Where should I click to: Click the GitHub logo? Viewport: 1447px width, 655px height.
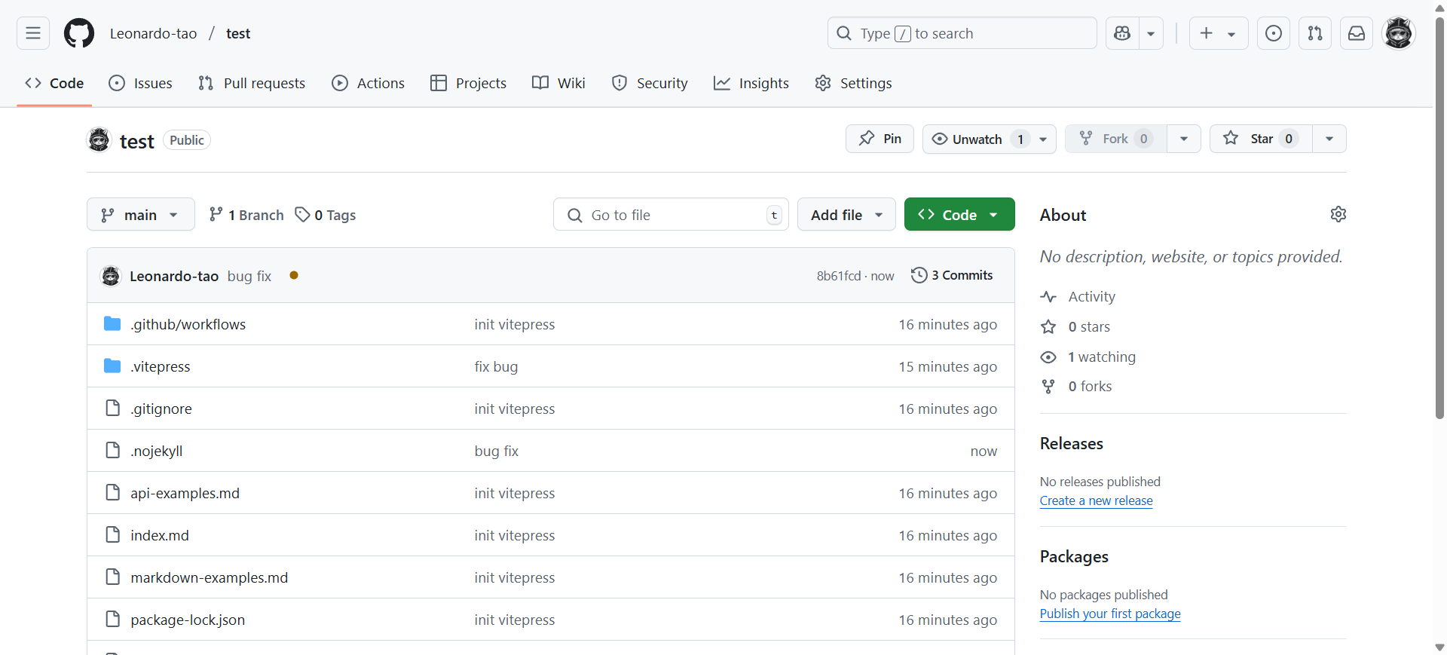pos(79,33)
